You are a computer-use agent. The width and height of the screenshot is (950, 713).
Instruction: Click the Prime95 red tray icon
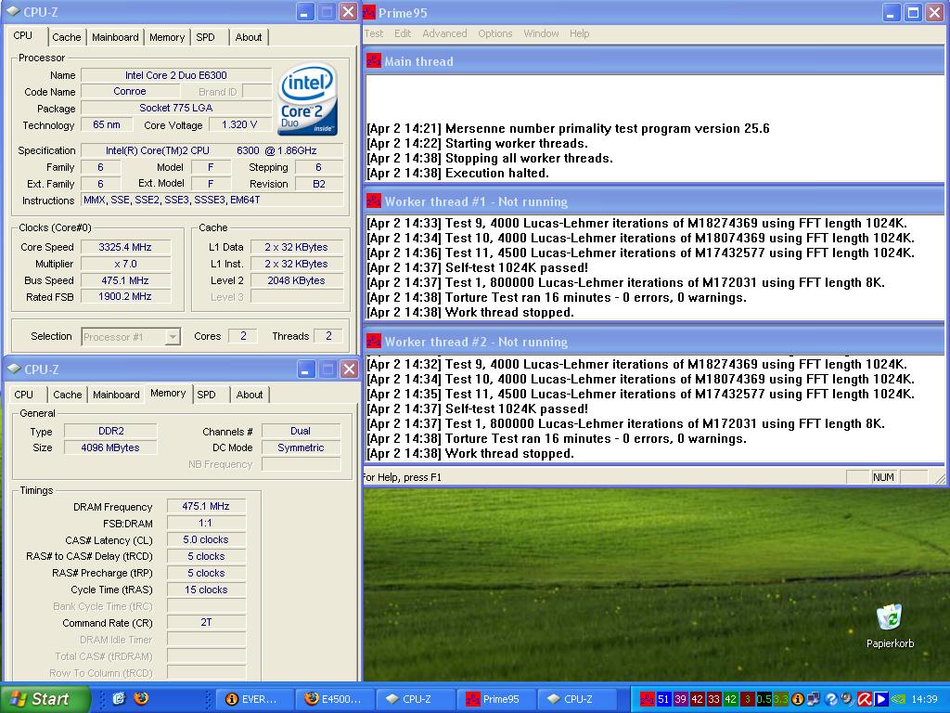[x=648, y=699]
